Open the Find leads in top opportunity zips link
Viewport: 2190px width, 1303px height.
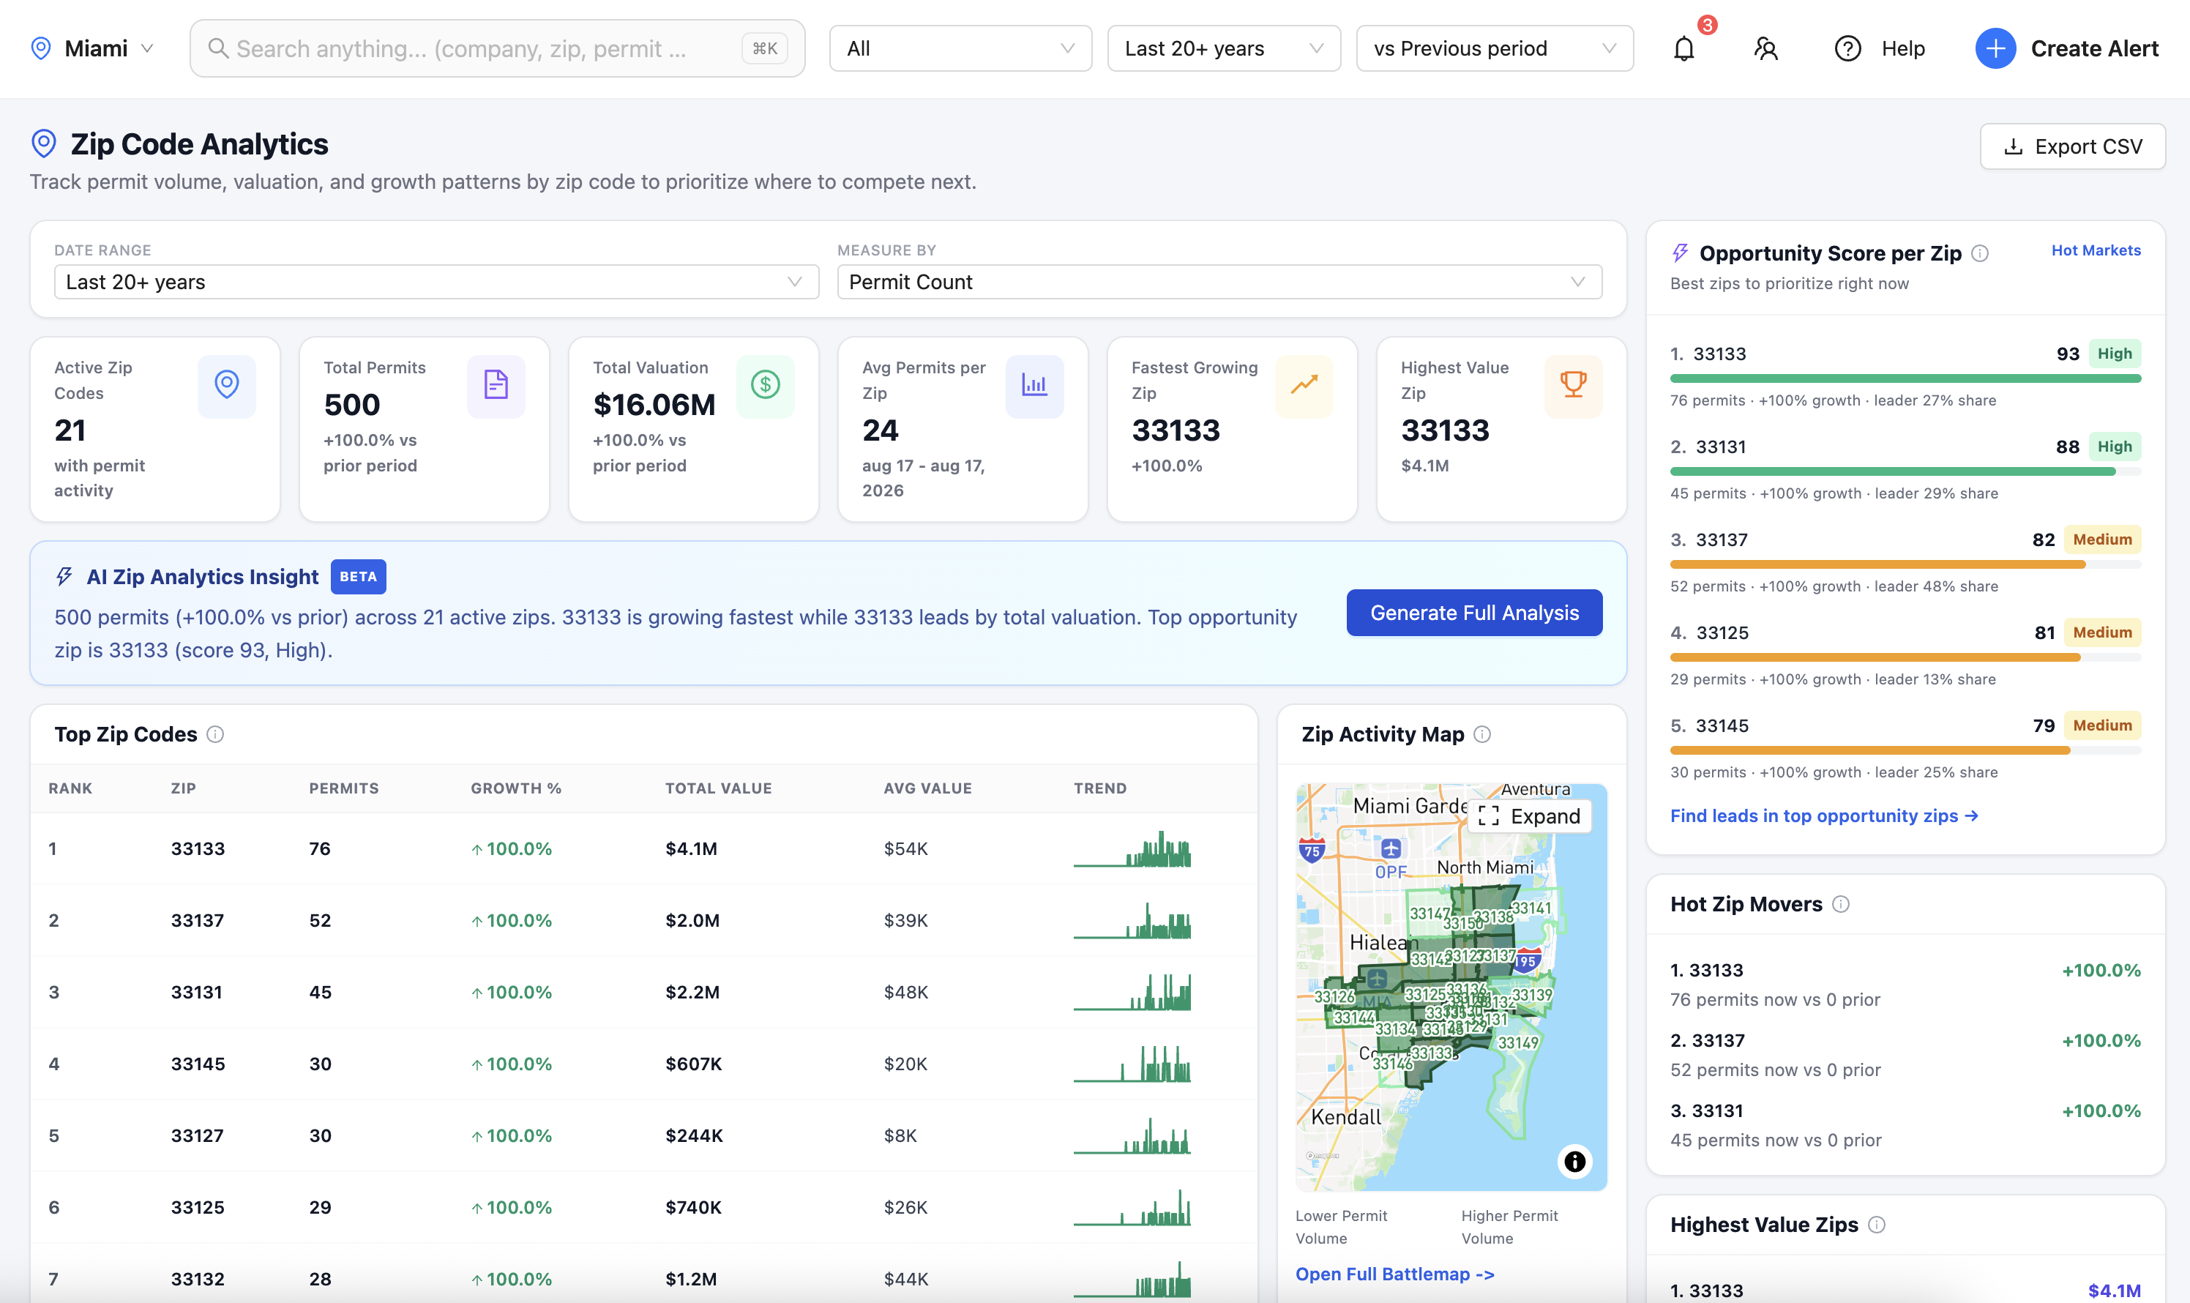(1823, 815)
